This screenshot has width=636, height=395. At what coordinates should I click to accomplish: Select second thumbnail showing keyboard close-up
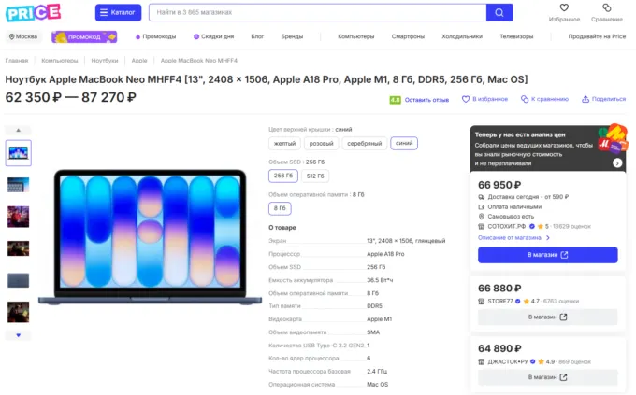pyautogui.click(x=19, y=185)
